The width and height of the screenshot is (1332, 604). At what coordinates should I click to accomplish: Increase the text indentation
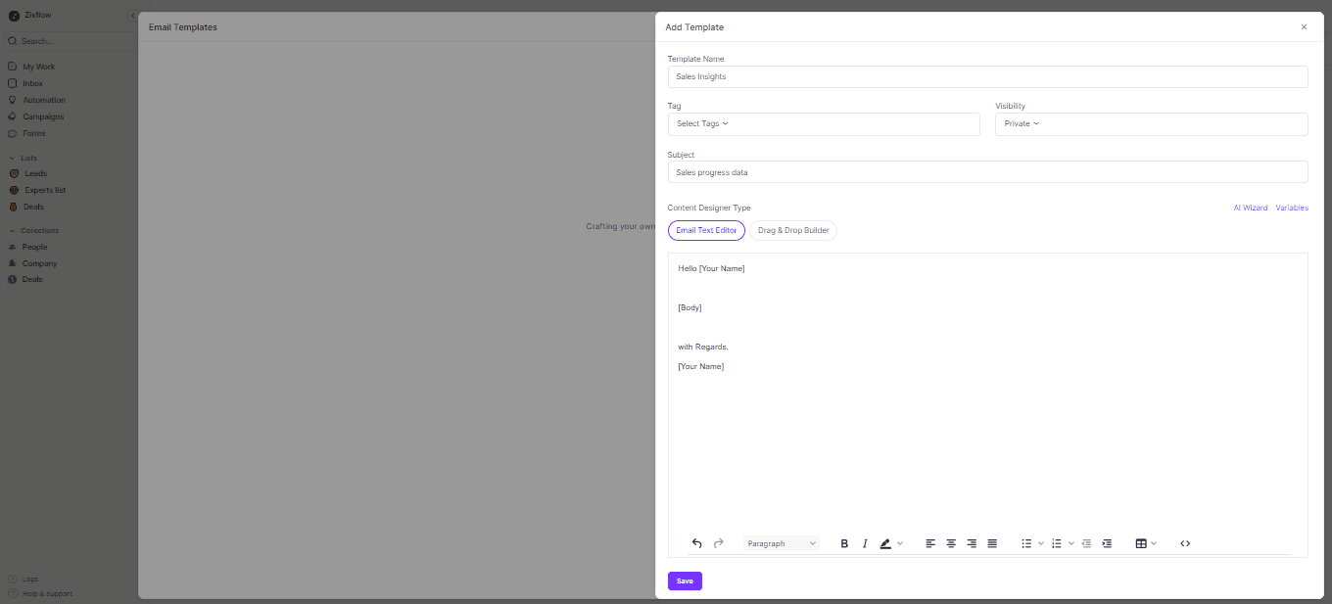pos(1107,543)
